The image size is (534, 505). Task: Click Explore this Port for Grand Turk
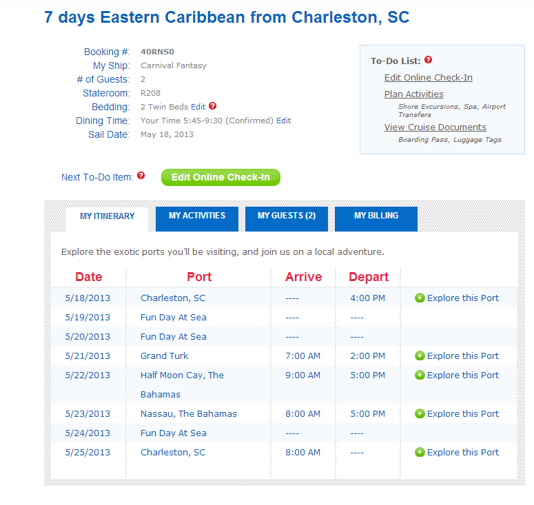[462, 356]
